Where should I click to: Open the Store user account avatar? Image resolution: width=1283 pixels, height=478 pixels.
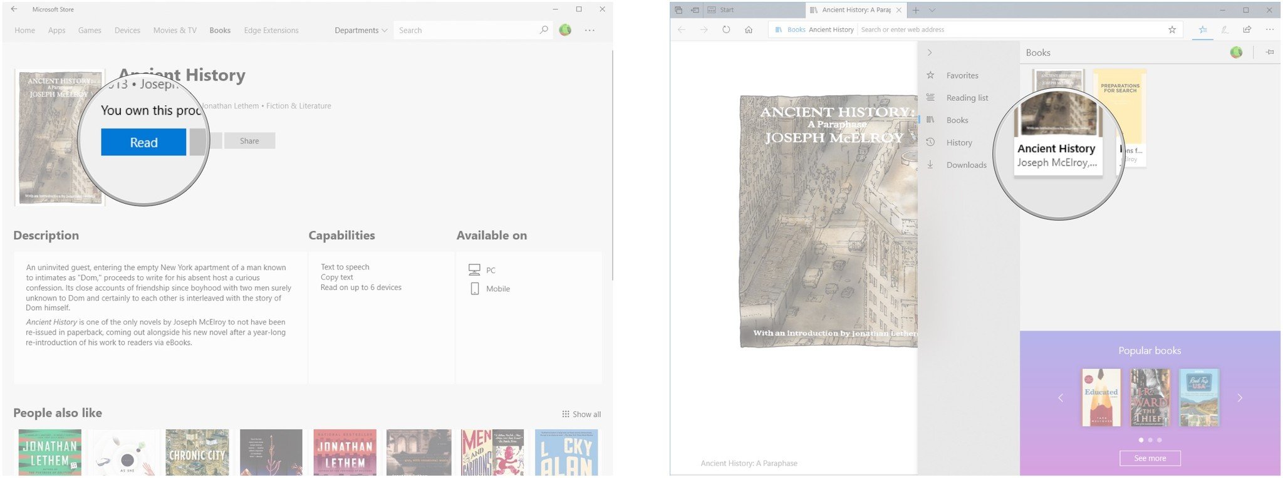565,29
